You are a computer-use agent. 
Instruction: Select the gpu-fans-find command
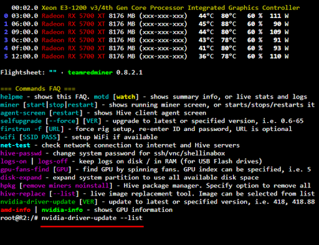point(24,170)
